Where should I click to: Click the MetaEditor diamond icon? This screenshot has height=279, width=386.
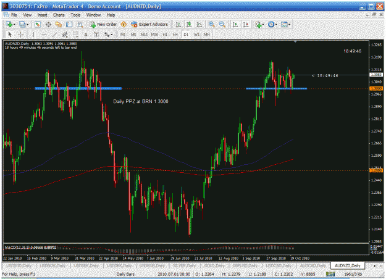(124, 24)
